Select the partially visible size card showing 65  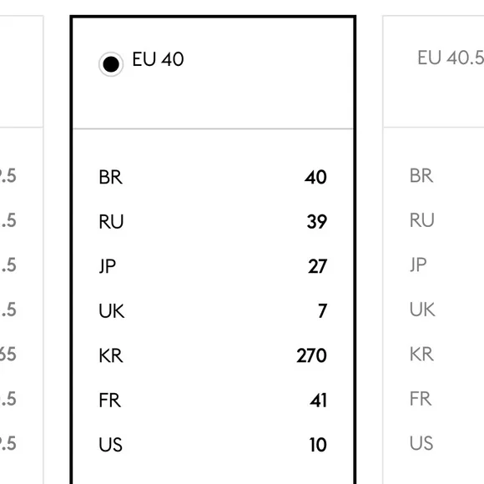pyautogui.click(x=22, y=250)
